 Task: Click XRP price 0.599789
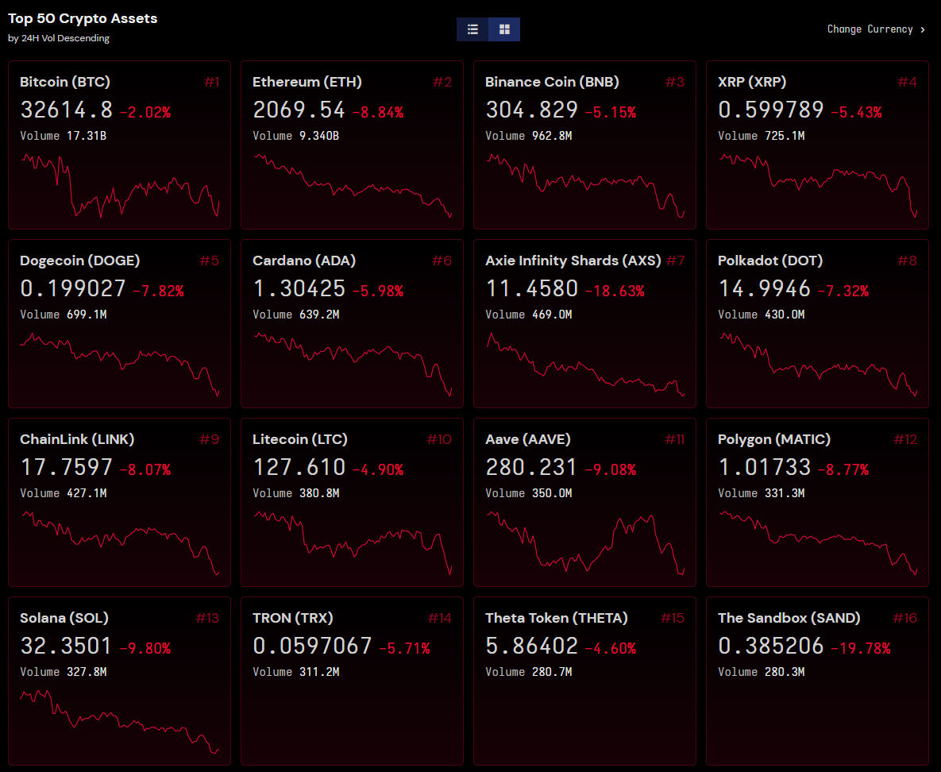(771, 110)
